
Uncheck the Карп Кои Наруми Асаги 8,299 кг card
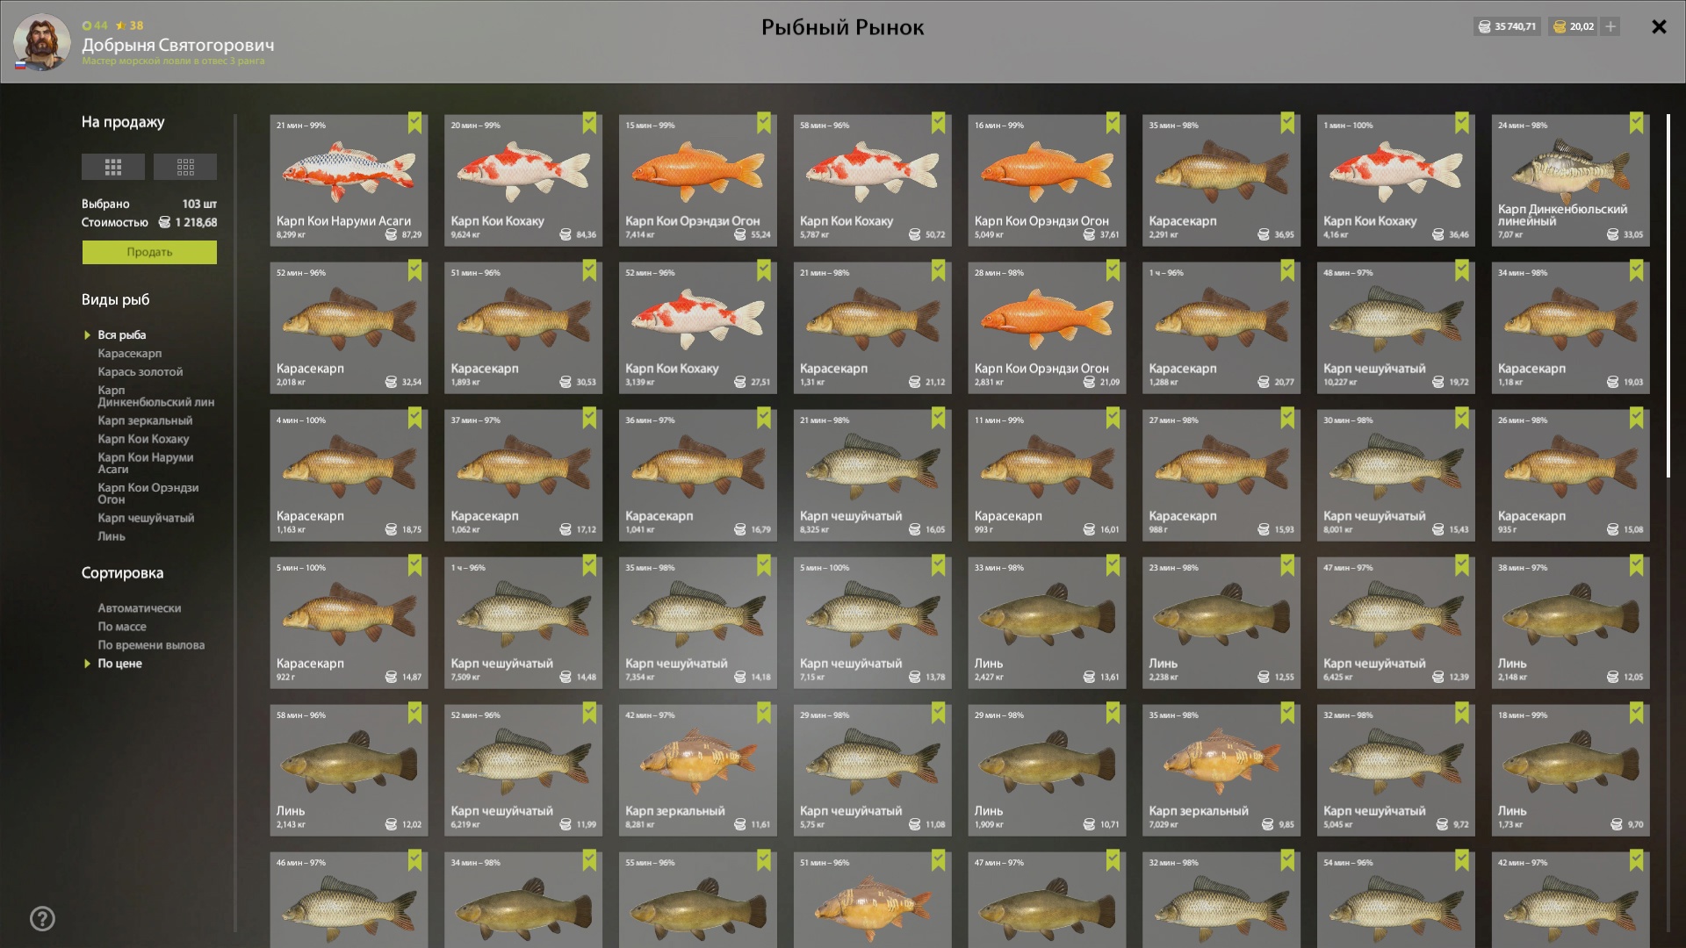pos(414,123)
